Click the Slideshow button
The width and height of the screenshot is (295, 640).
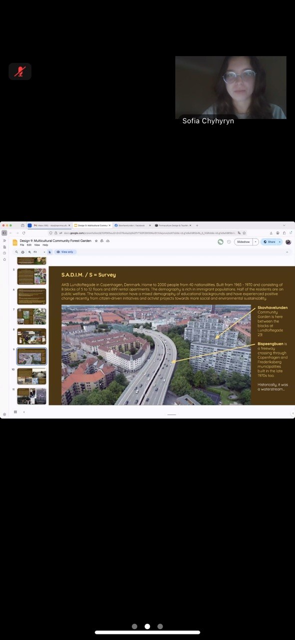243,242
